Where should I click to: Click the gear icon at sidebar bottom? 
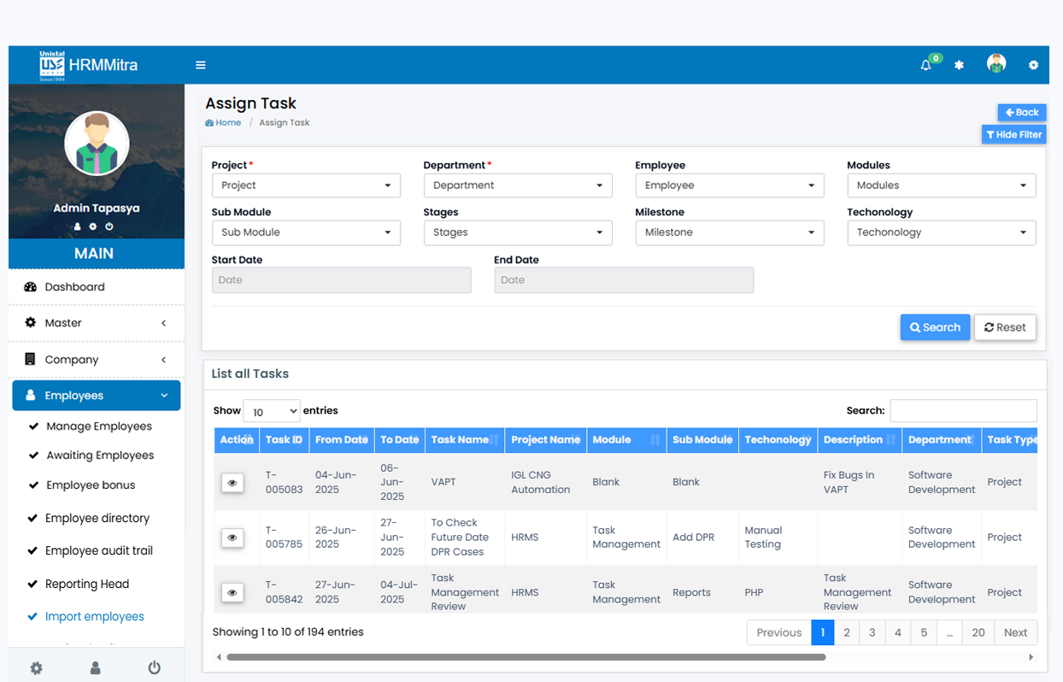pos(36,667)
